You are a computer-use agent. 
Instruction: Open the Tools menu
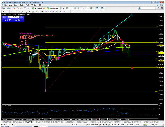pos(27,5)
